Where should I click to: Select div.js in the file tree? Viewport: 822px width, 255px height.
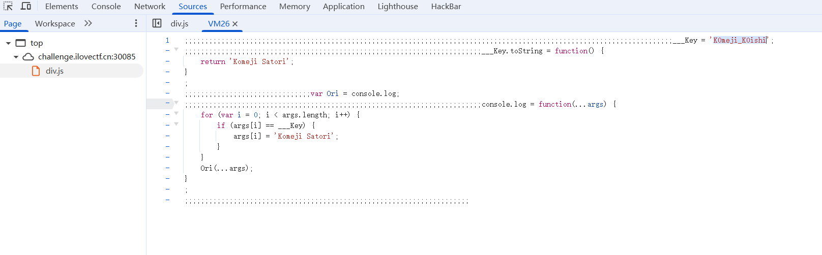pos(54,71)
